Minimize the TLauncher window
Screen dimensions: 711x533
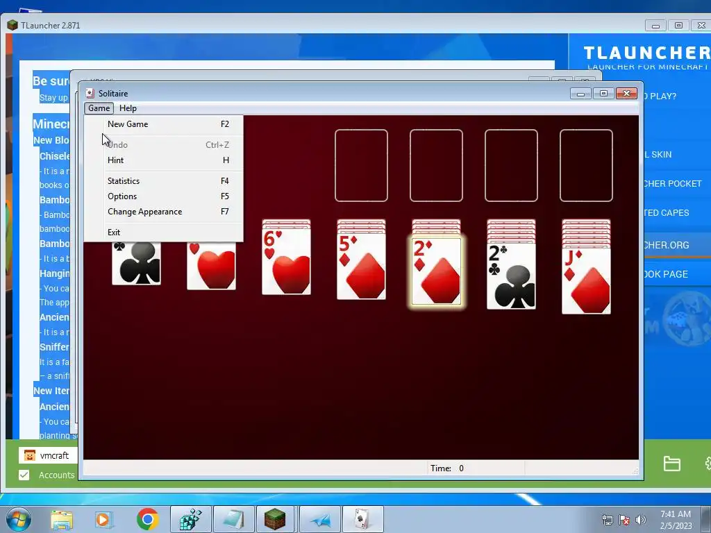[x=655, y=26]
